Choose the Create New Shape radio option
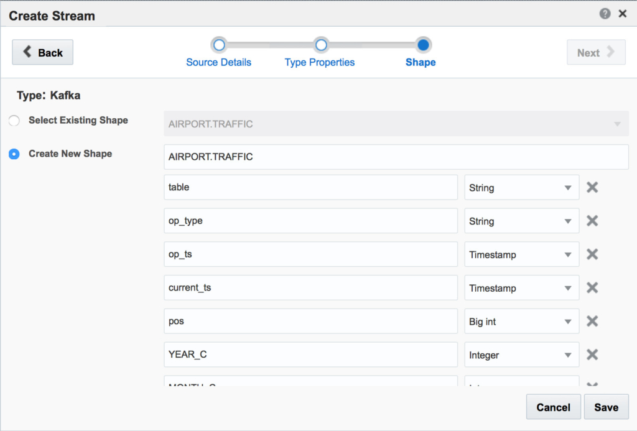 click(14, 154)
